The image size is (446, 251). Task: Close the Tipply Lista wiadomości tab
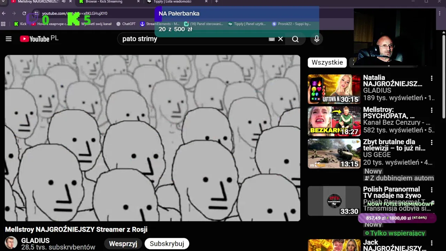[206, 2]
